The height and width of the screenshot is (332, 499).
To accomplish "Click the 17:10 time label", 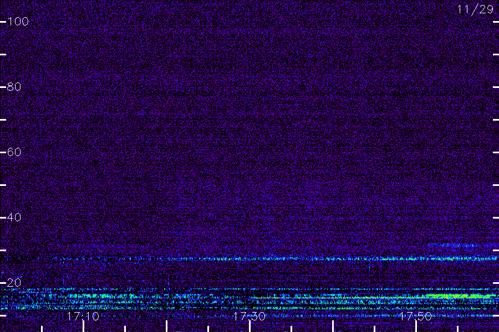I will coord(83,317).
